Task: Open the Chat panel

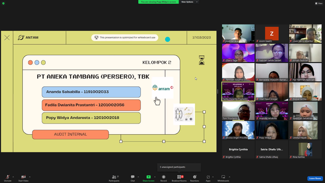Action: tap(133, 178)
